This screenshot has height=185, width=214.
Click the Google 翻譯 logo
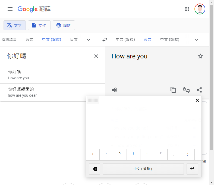[x=34, y=9]
